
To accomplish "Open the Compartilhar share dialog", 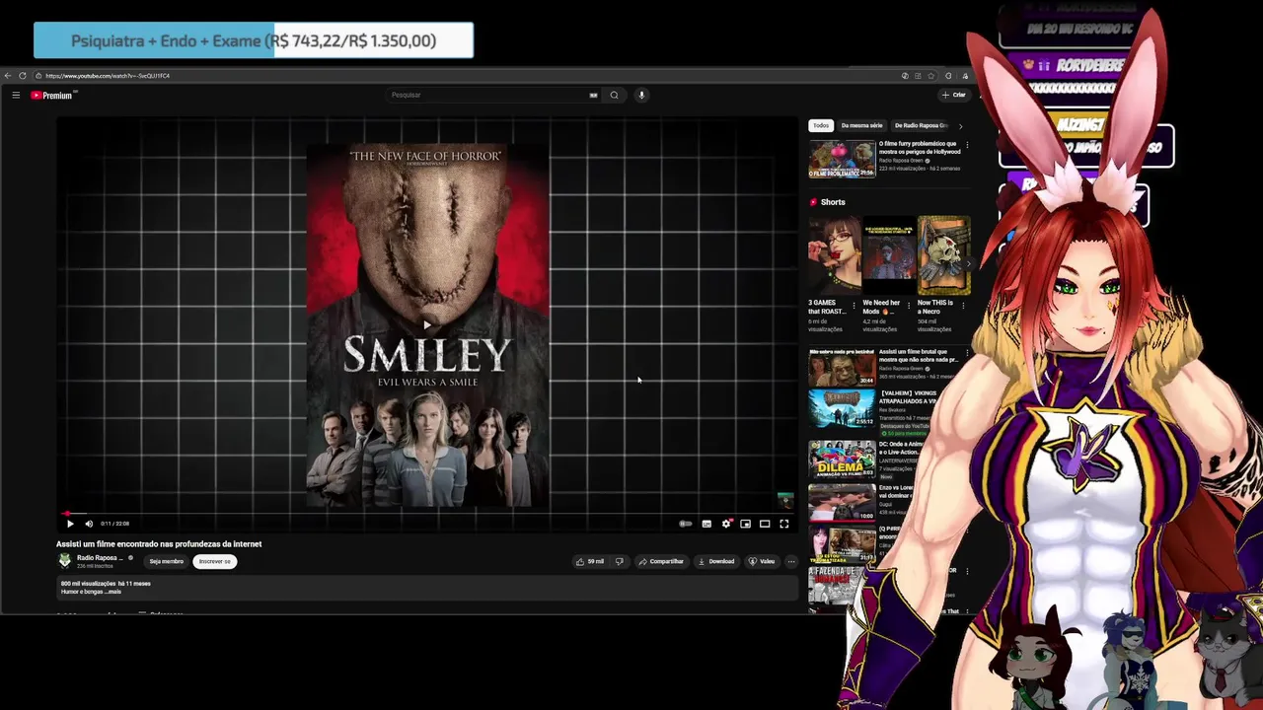I will (661, 561).
